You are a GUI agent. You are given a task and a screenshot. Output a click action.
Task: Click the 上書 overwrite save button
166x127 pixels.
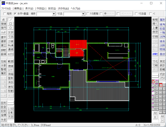pyautogui.click(x=155, y=28)
